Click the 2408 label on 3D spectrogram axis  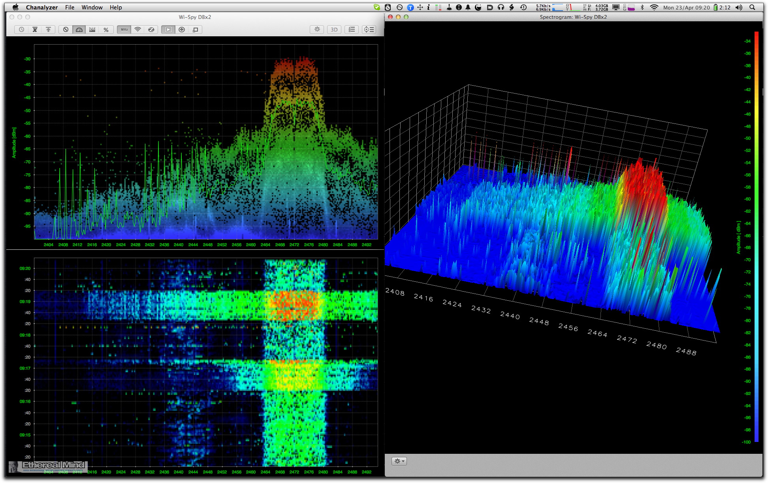395,292
